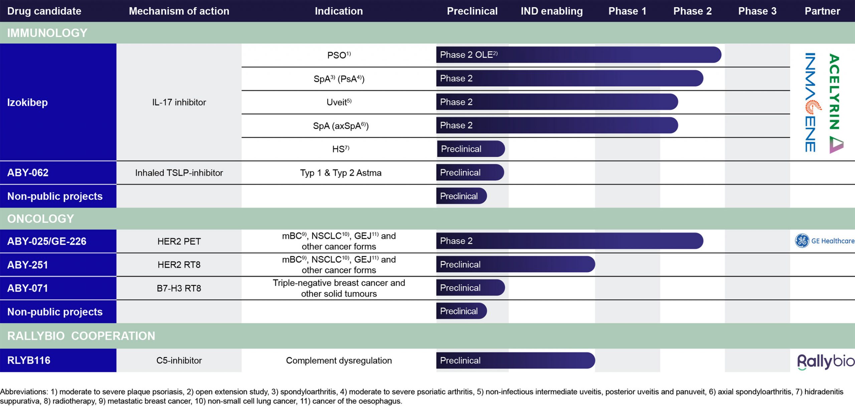Screen dimensions: 855x408
Task: Click the Complement dysregulation indication text
Action: (339, 361)
